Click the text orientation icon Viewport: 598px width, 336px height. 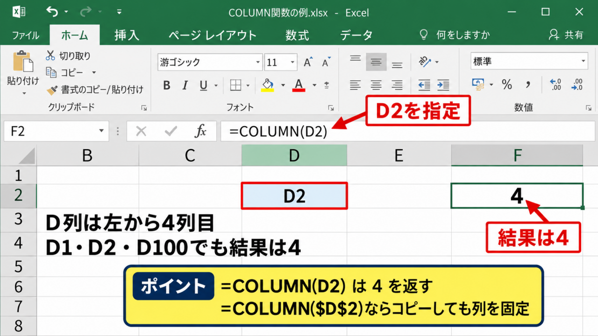(426, 62)
